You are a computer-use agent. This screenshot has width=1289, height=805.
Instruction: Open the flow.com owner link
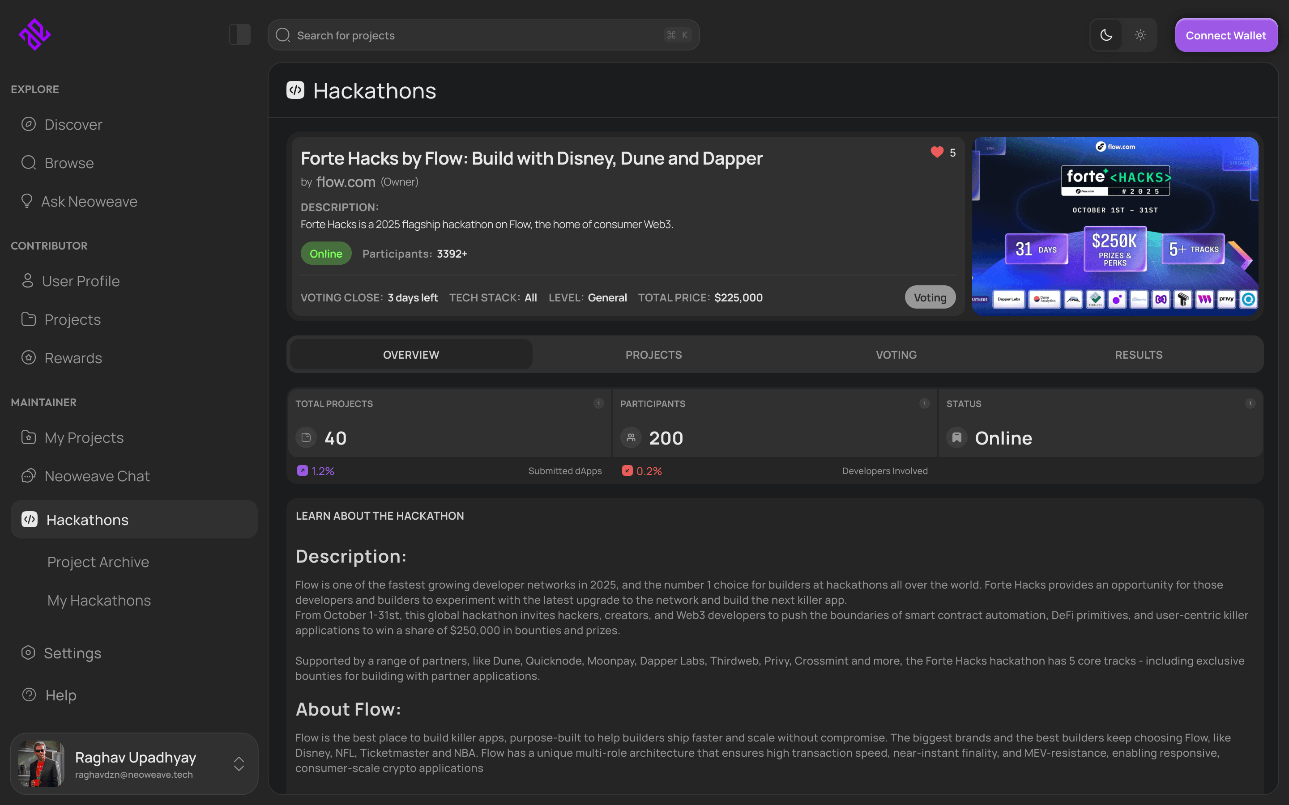pyautogui.click(x=346, y=182)
